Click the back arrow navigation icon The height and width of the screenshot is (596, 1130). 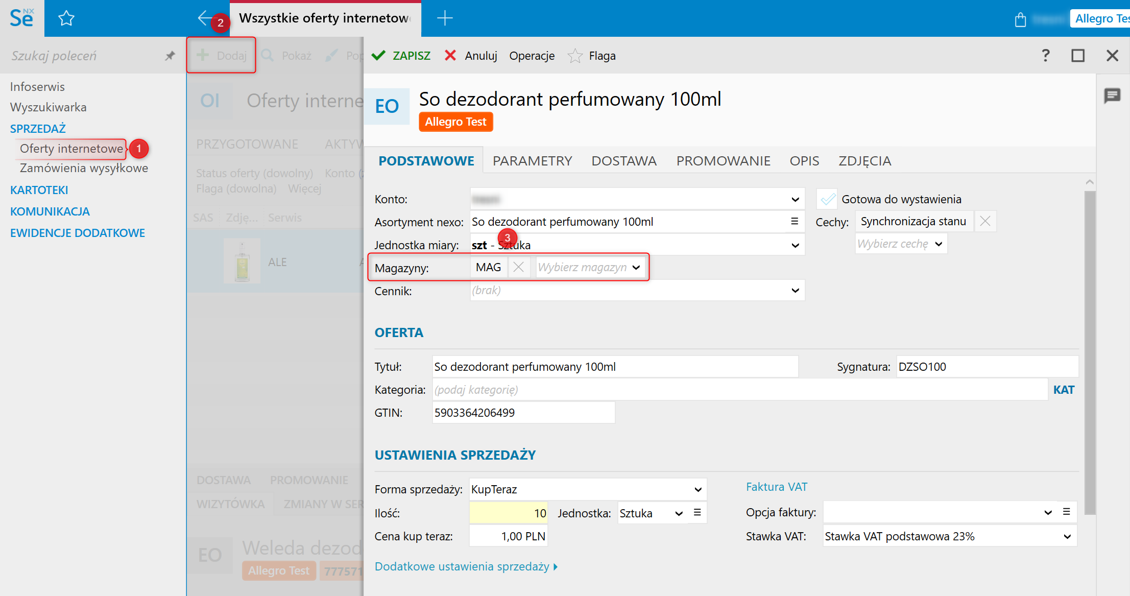[204, 18]
